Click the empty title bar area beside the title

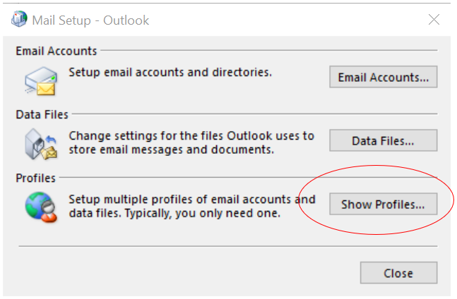tap(283, 20)
